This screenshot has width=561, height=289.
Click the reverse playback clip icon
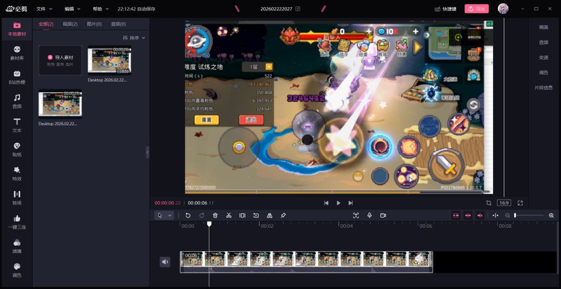click(256, 215)
